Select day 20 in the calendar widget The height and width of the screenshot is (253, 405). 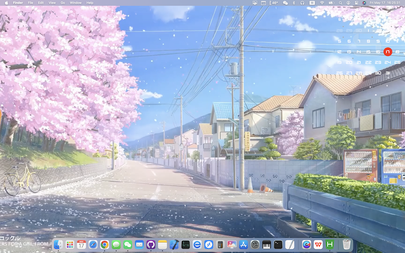point(349,62)
